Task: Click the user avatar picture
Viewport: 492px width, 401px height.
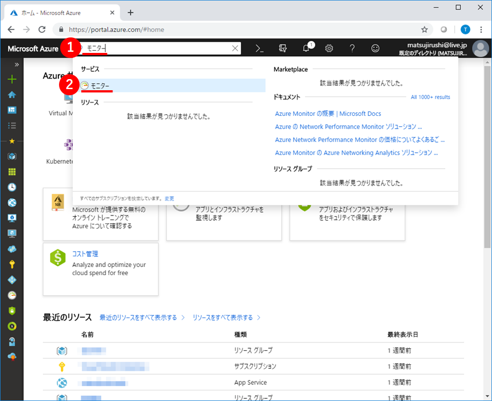Action: pyautogui.click(x=481, y=48)
